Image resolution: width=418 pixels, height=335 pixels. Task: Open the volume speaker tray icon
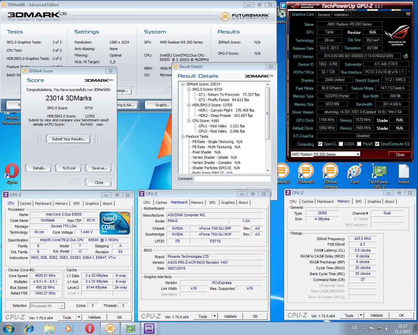387,328
